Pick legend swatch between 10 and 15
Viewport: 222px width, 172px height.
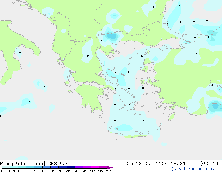coord(46,167)
